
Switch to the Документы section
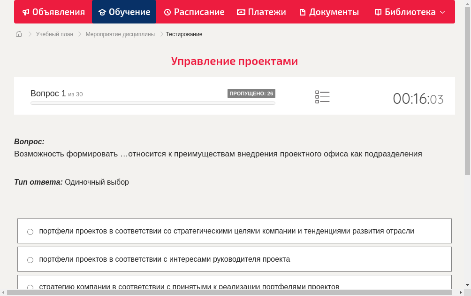pos(329,12)
